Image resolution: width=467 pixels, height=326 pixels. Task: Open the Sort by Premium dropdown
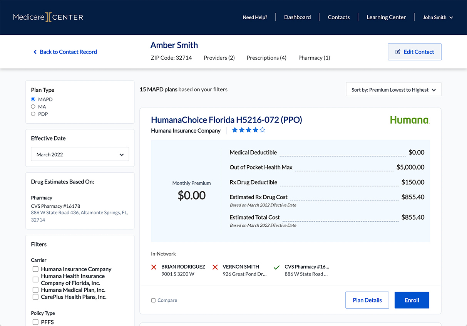[393, 90]
